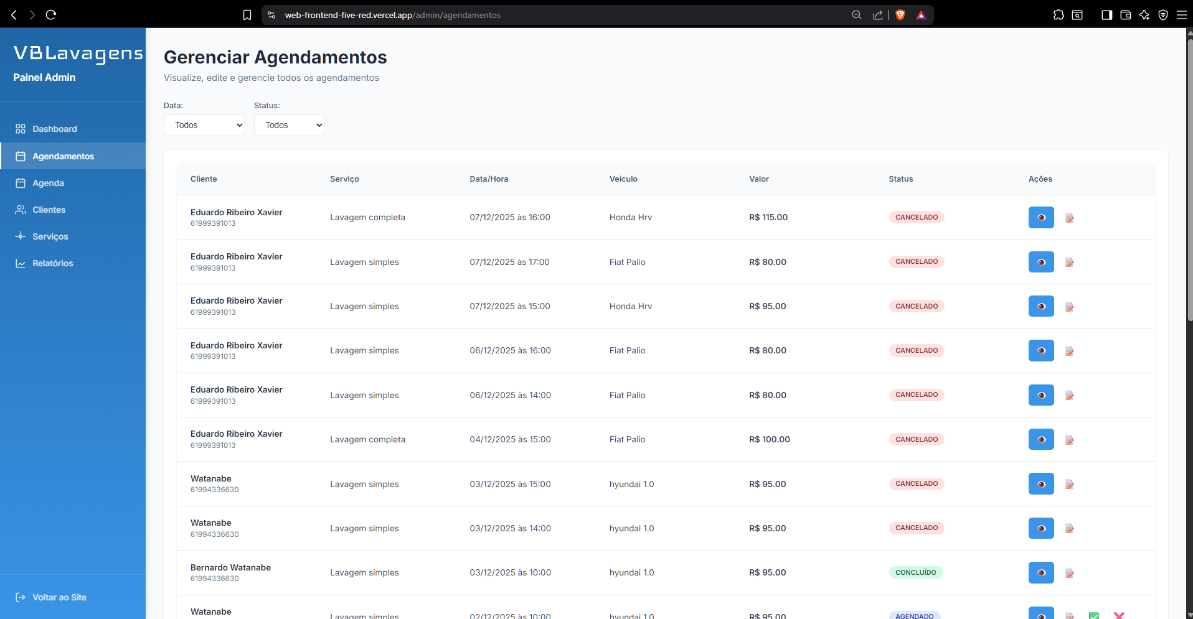Click the Voltar ao Site link
Screen dimensions: 1193x619
coord(59,597)
